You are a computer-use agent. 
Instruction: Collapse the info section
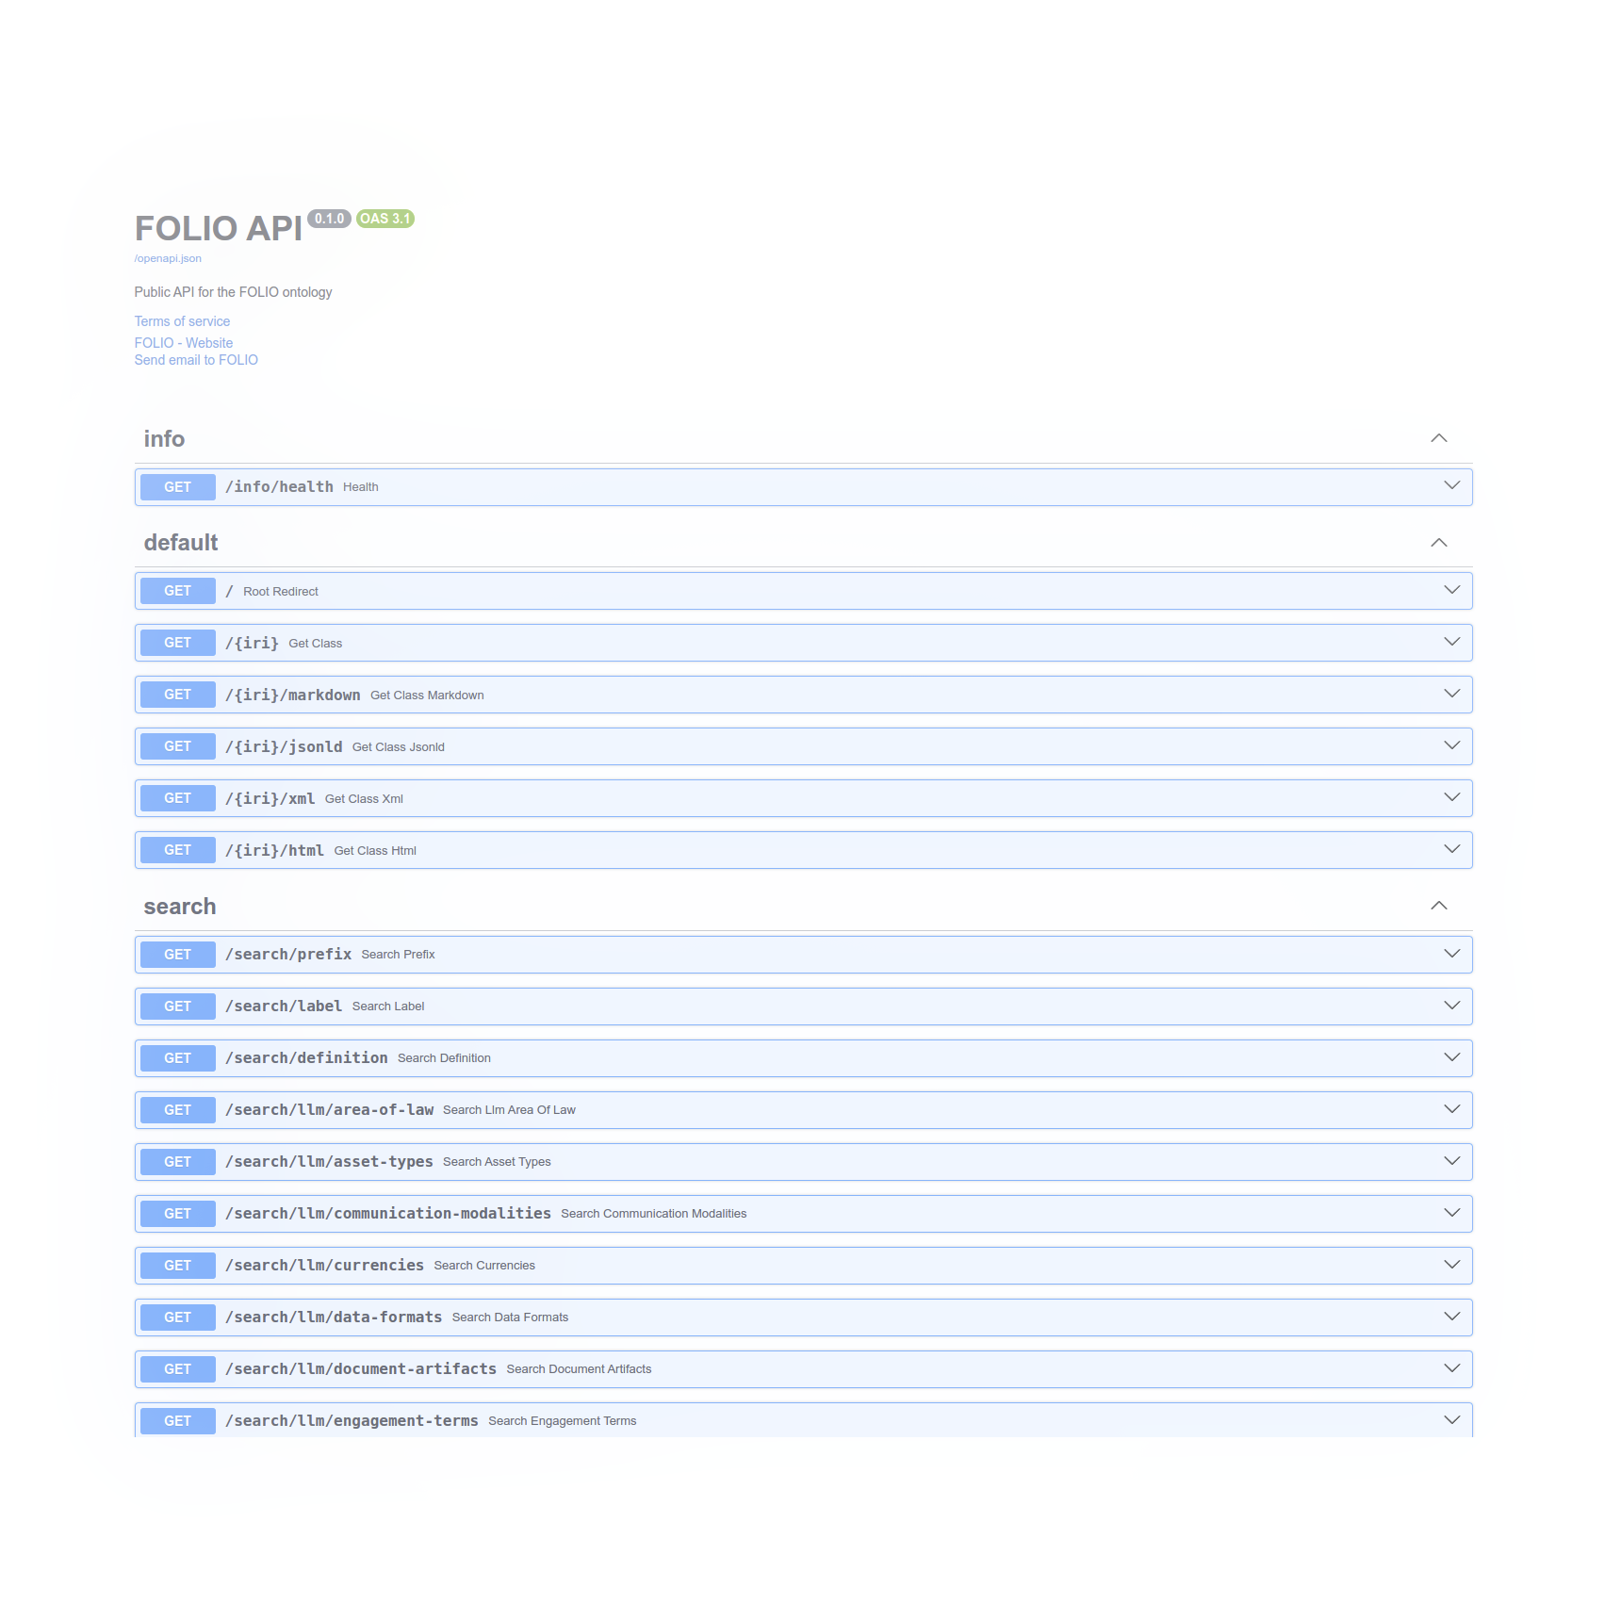[x=1439, y=437]
